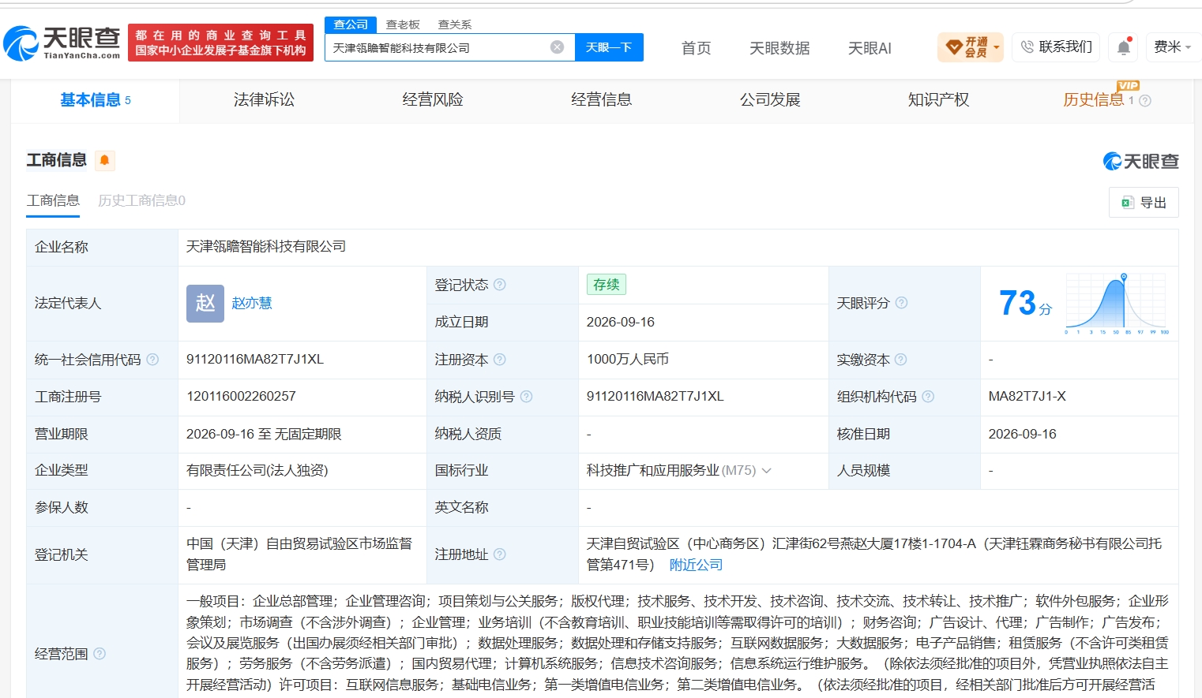Screen dimensions: 1202x698
Task: Switch to the 公司发展 tab
Action: 770,100
